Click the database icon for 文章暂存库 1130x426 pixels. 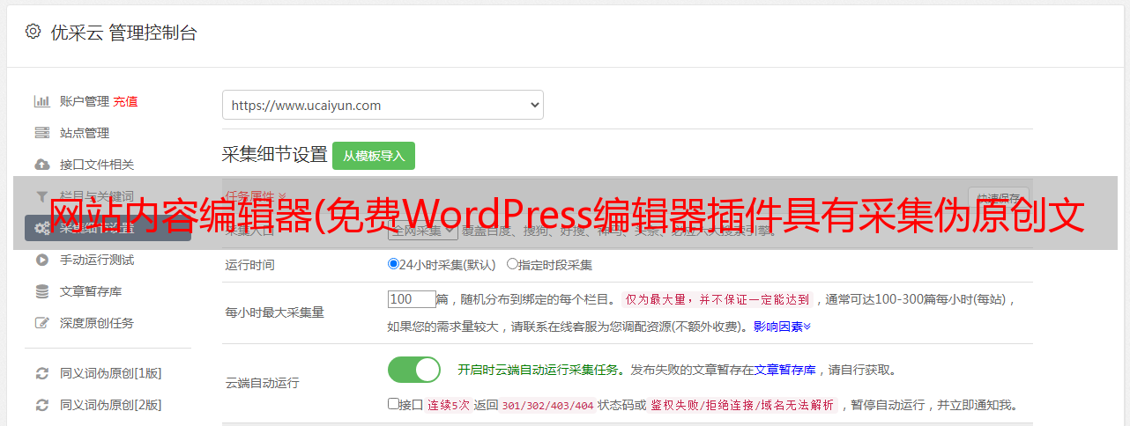[x=41, y=291]
